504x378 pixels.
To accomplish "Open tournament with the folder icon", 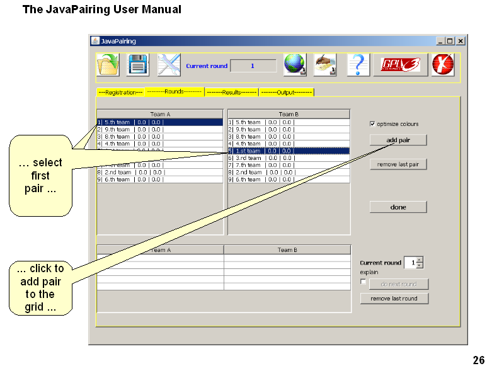I will coord(107,65).
